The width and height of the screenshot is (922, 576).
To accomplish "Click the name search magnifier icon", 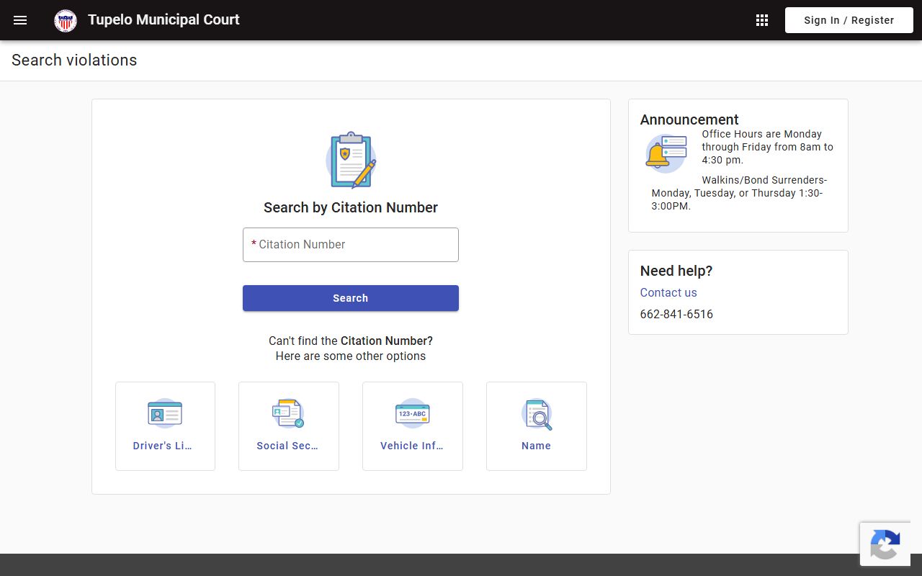I will point(537,414).
